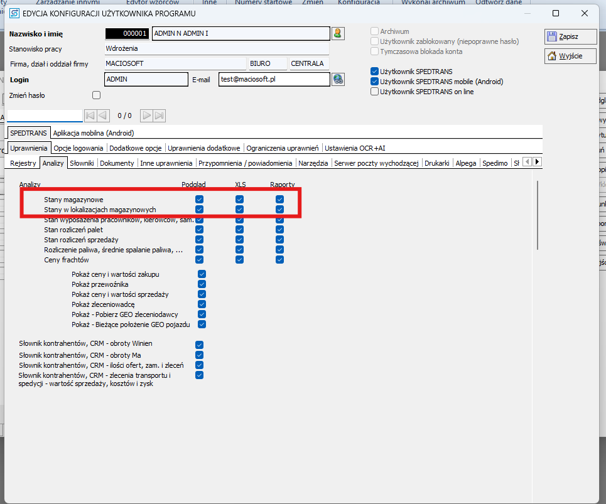Go to previous record arrow
The height and width of the screenshot is (504, 606).
(x=103, y=115)
